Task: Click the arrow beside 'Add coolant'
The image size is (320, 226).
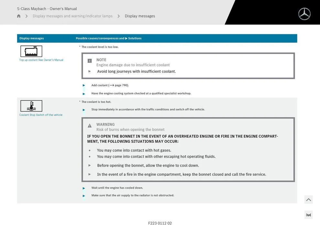Action: [x=84, y=86]
